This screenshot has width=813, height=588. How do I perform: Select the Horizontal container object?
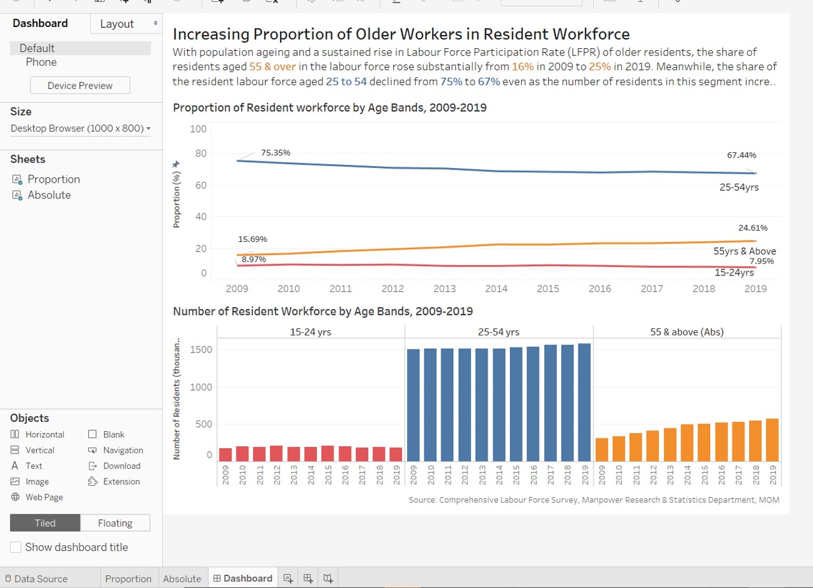pos(15,434)
